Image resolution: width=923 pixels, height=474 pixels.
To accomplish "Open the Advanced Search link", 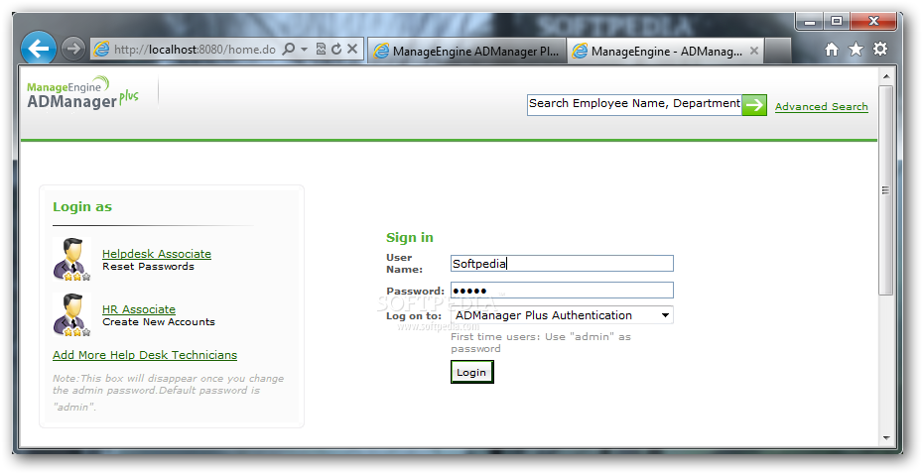I will point(821,106).
